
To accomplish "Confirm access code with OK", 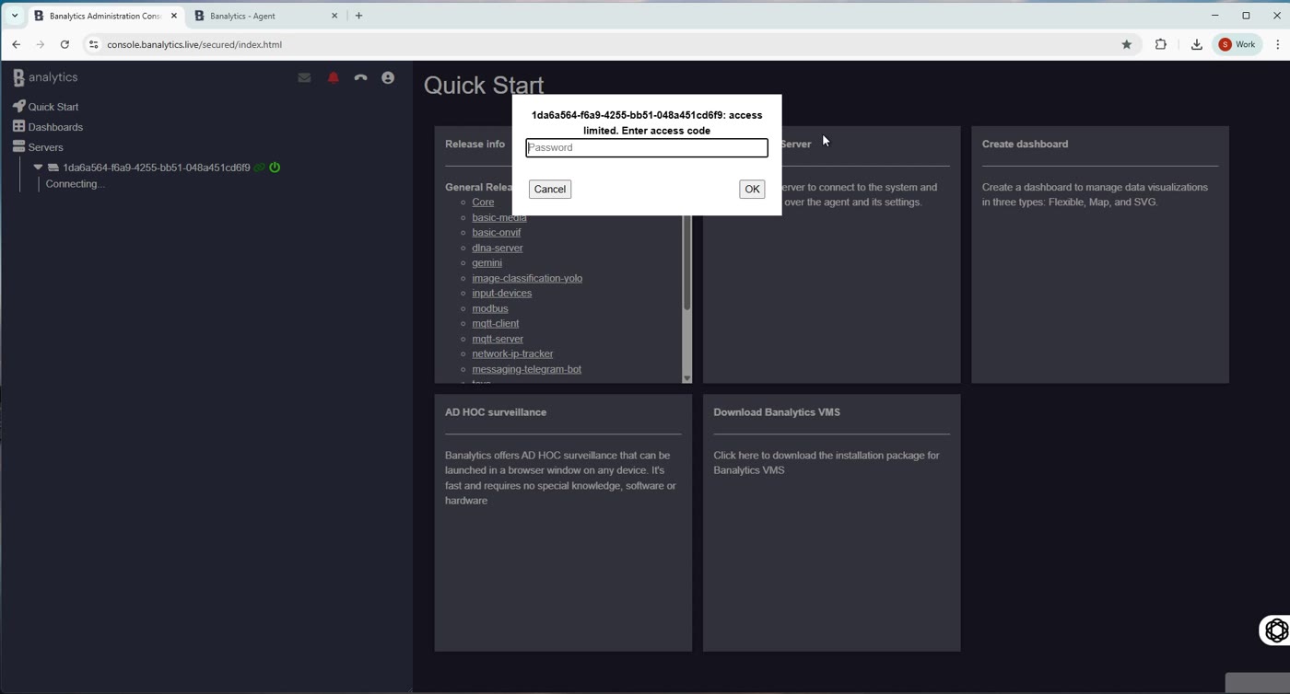I will tap(752, 189).
